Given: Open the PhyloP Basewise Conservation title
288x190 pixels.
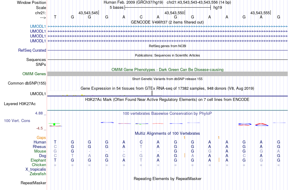Looking at the screenshot, I should 167,114.
